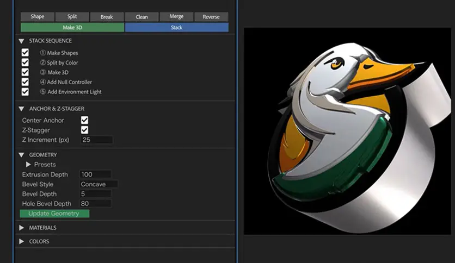Screen dimensions: 455x263
Task: Expand the Colors section
Action: (21, 241)
